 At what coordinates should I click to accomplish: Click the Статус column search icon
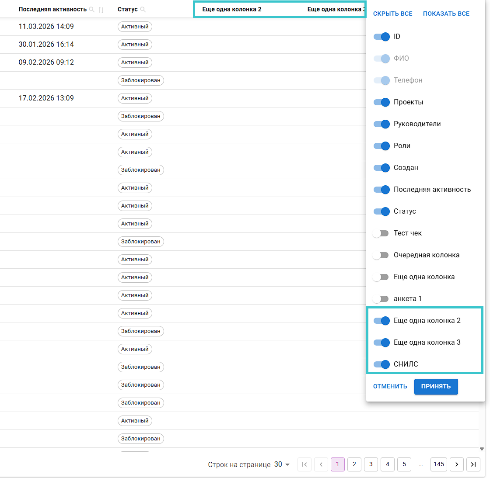pyautogui.click(x=143, y=10)
